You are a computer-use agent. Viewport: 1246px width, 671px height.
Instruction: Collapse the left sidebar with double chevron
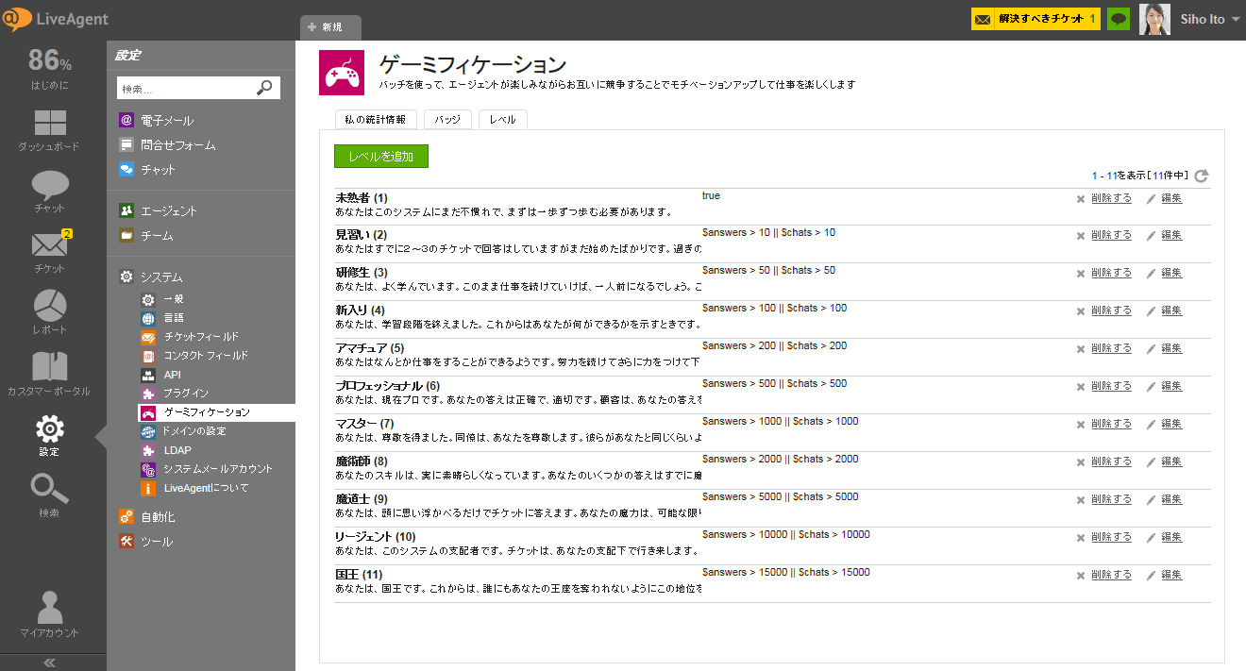[x=51, y=663]
